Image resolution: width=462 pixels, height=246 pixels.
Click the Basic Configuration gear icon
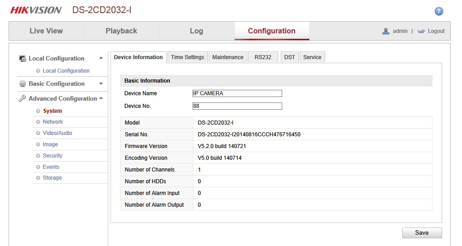pos(22,84)
